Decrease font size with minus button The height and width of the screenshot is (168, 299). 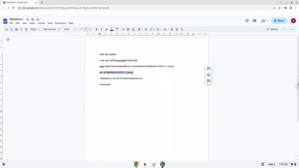pos(81,29)
